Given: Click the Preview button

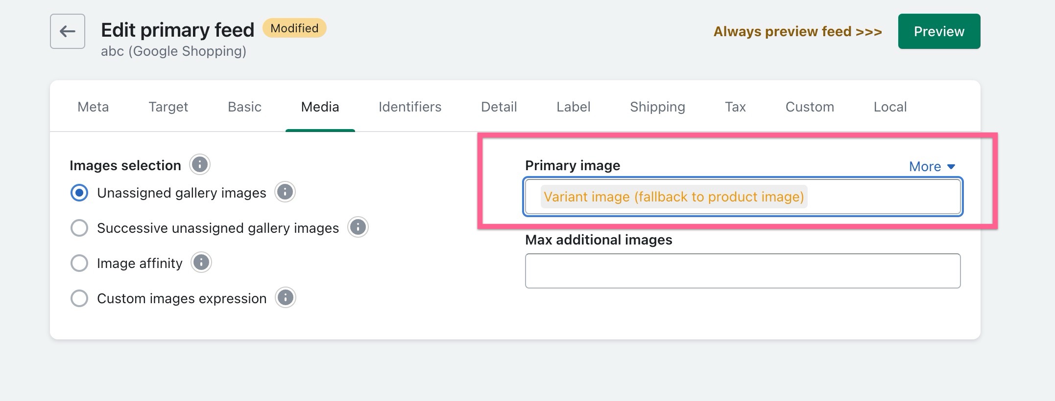Looking at the screenshot, I should pyautogui.click(x=938, y=31).
